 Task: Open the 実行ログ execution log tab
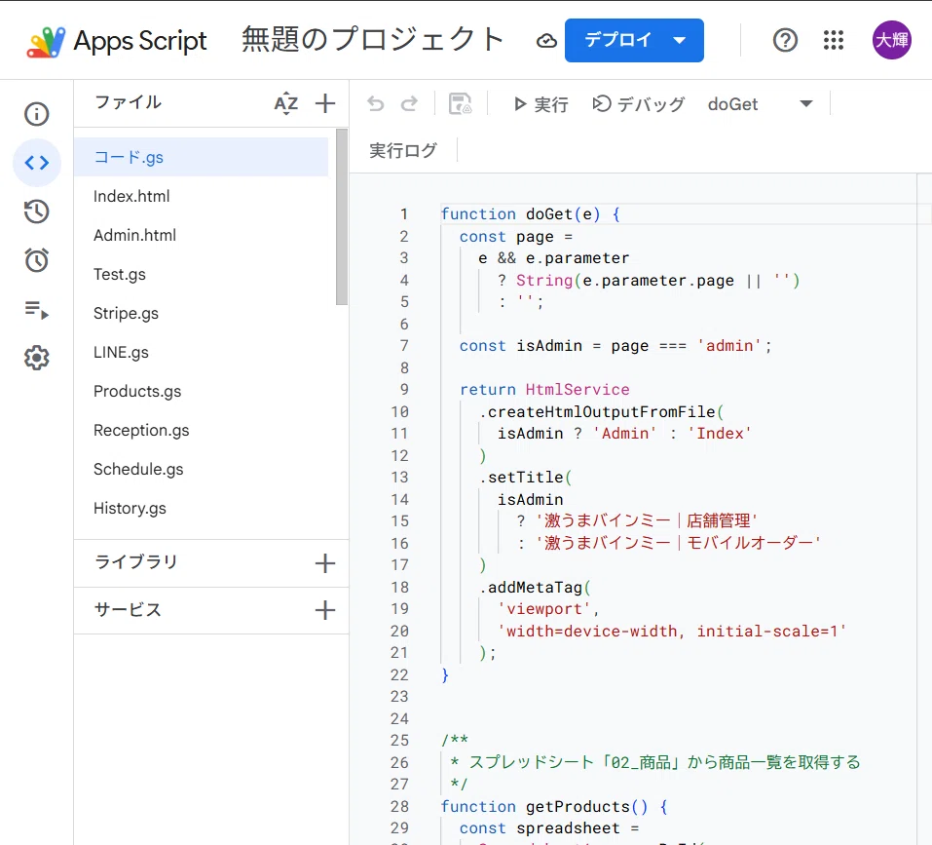click(403, 150)
